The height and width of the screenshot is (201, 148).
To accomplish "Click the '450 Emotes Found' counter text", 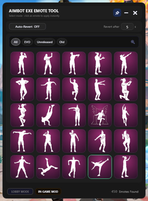I will [x=125, y=191].
